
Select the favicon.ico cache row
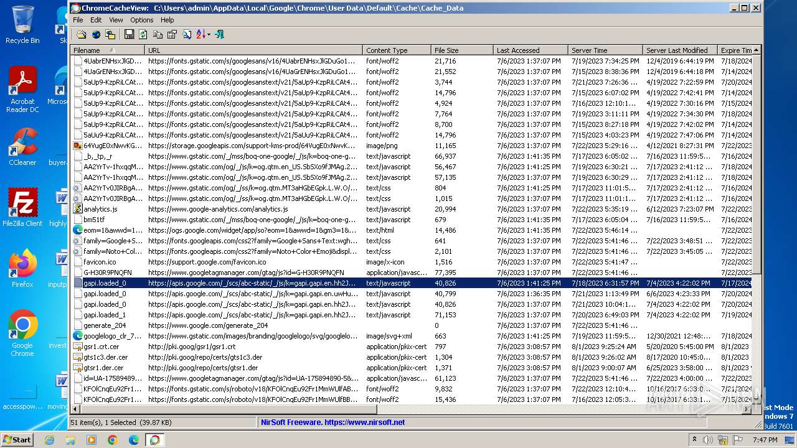(x=412, y=262)
